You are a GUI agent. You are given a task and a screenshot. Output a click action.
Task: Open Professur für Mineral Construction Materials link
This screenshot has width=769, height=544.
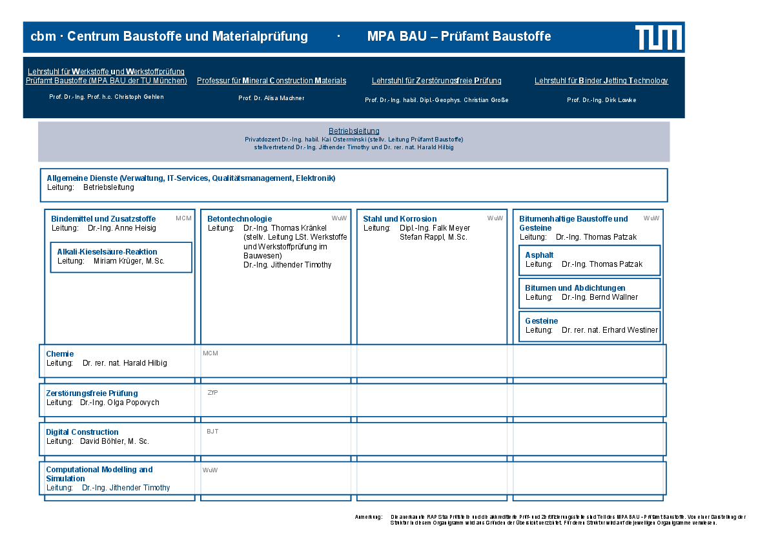tap(271, 81)
